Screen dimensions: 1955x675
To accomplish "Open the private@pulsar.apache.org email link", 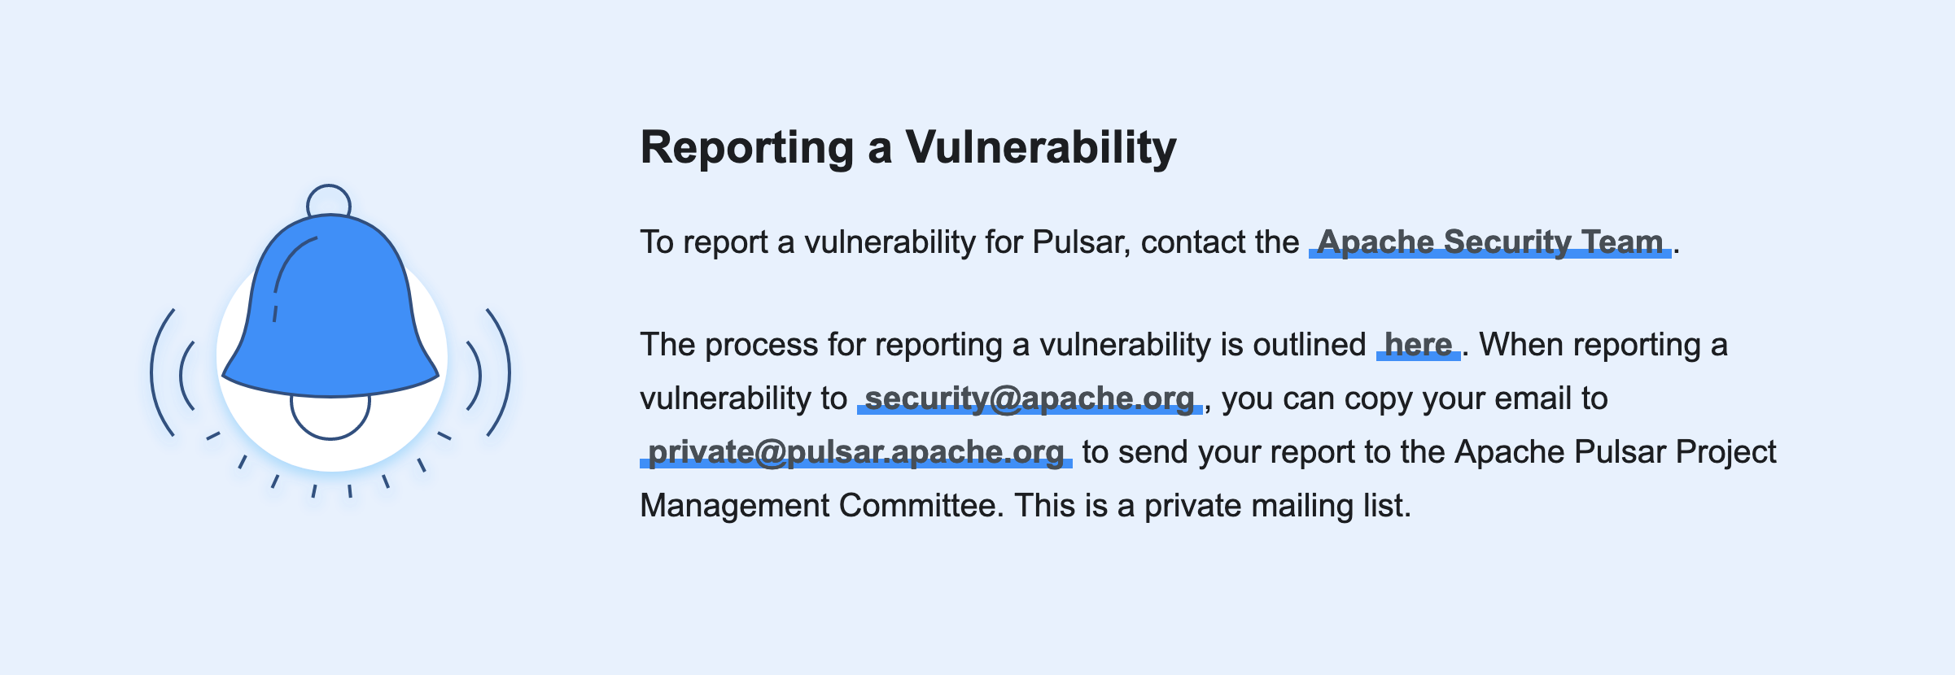I will point(856,452).
